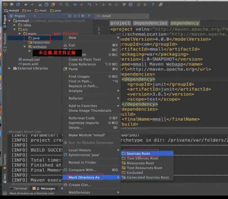Screen dimensions: 228x199
Task: Collapse the webapp folder arrow
Action: [x=25, y=47]
